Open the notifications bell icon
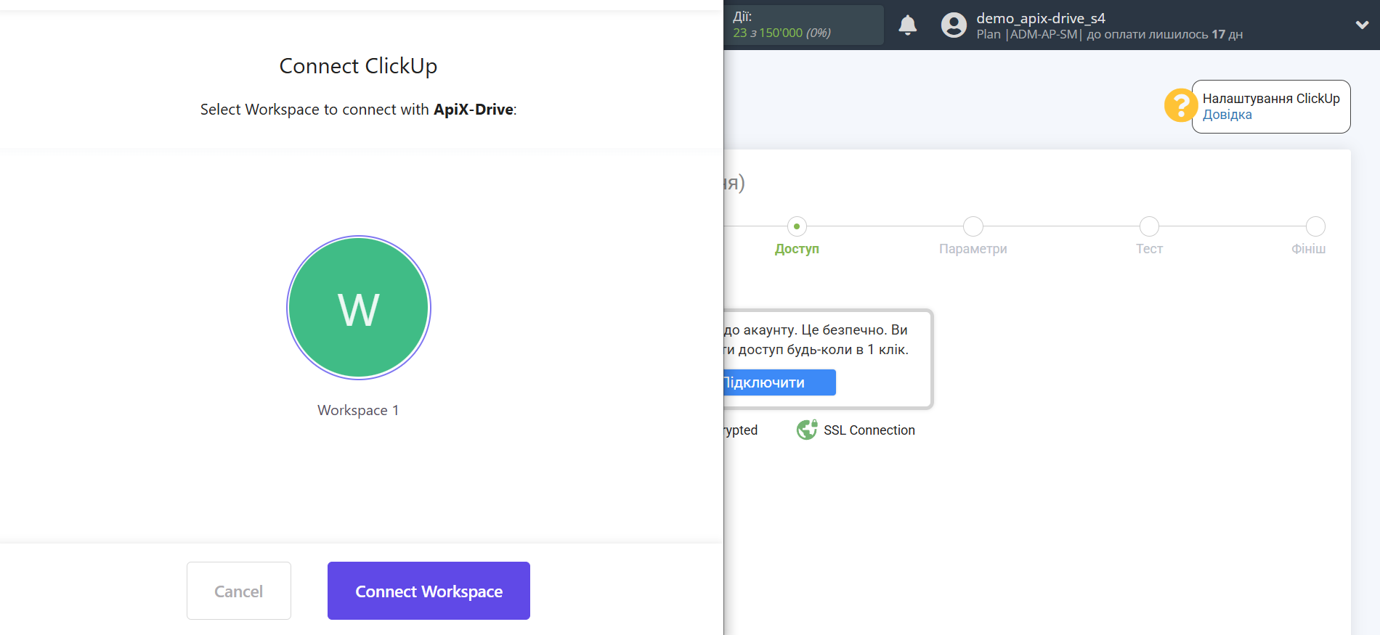Screen dimensions: 1380x635 point(908,25)
